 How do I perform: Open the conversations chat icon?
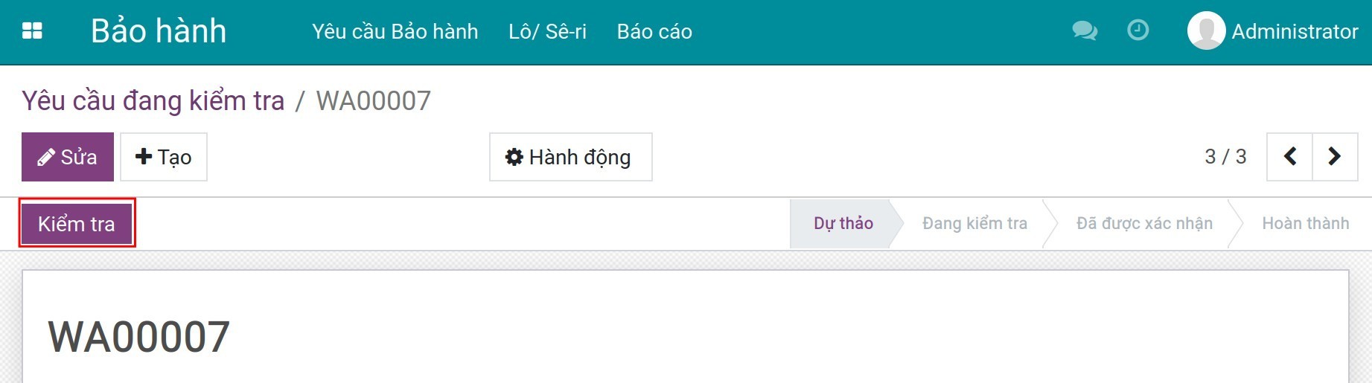coord(1084,31)
